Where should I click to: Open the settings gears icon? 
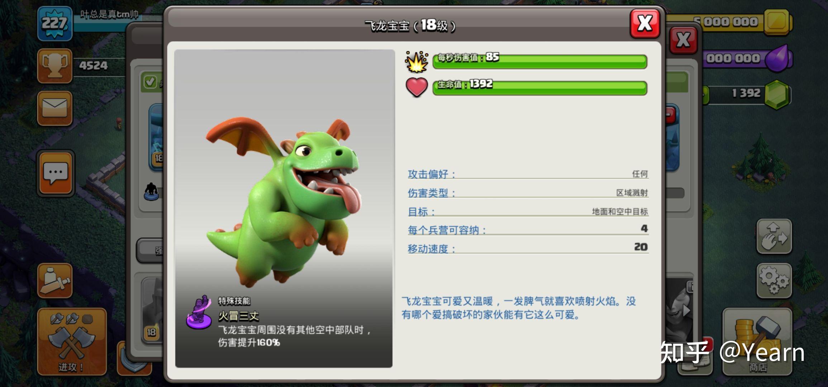pyautogui.click(x=774, y=281)
